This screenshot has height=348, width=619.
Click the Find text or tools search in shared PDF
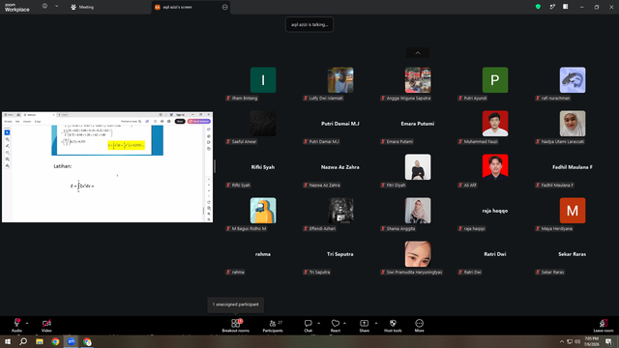click(132, 122)
